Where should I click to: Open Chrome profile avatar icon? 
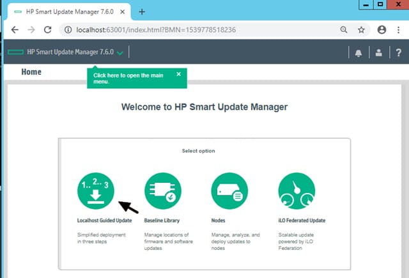(x=382, y=30)
